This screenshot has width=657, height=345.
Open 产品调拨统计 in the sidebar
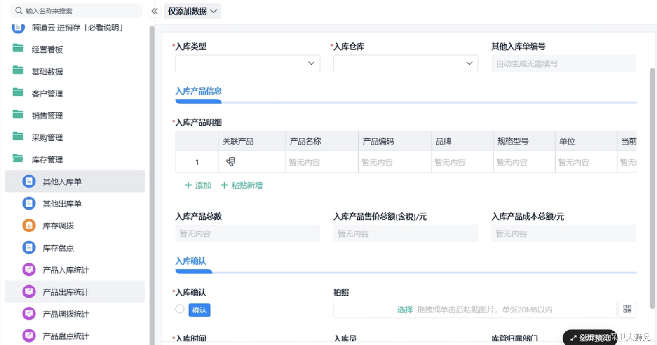click(75, 314)
